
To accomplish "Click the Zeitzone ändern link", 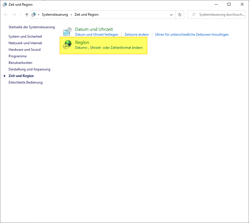I will pos(136,35).
